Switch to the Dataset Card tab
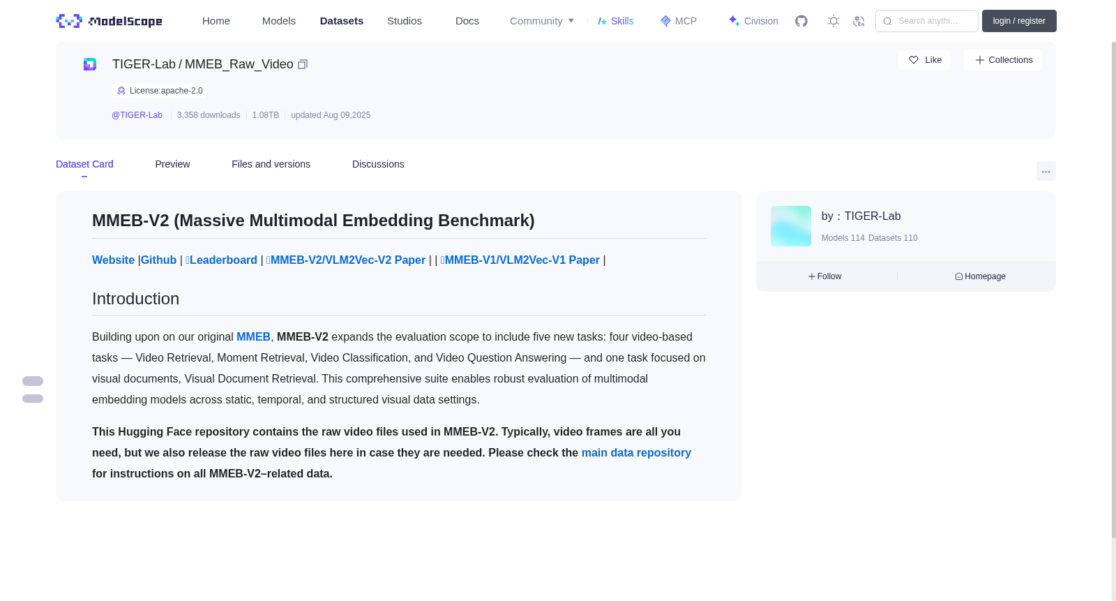Screen dimensions: 1116x601 [84, 164]
